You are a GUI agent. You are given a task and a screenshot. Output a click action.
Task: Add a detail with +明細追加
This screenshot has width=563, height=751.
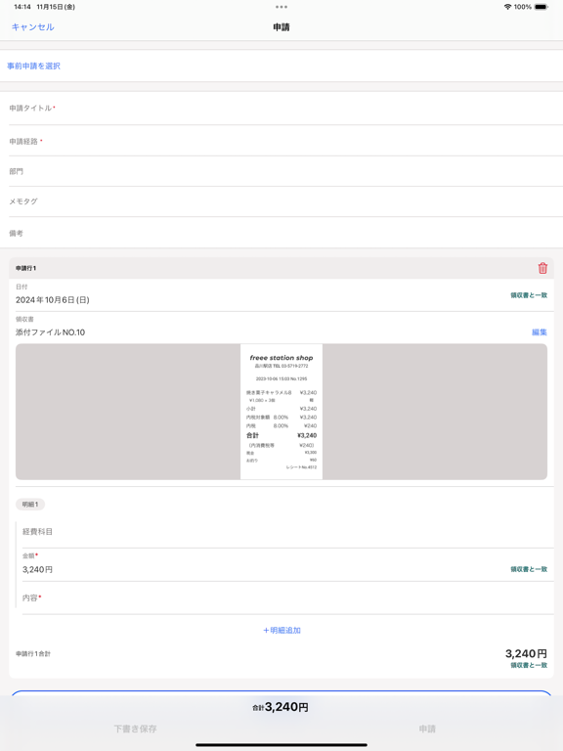click(281, 631)
